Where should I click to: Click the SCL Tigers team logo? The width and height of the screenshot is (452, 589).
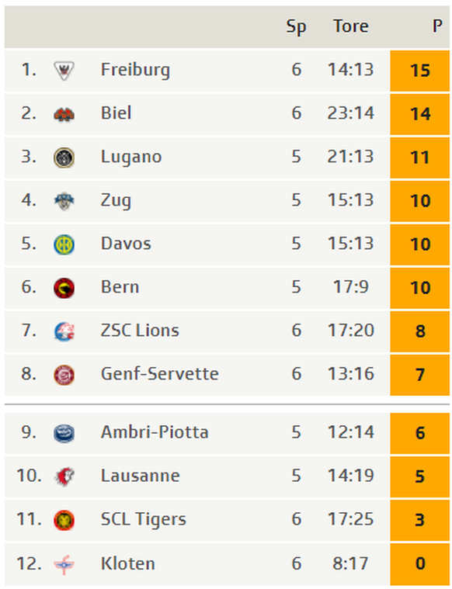coord(64,520)
